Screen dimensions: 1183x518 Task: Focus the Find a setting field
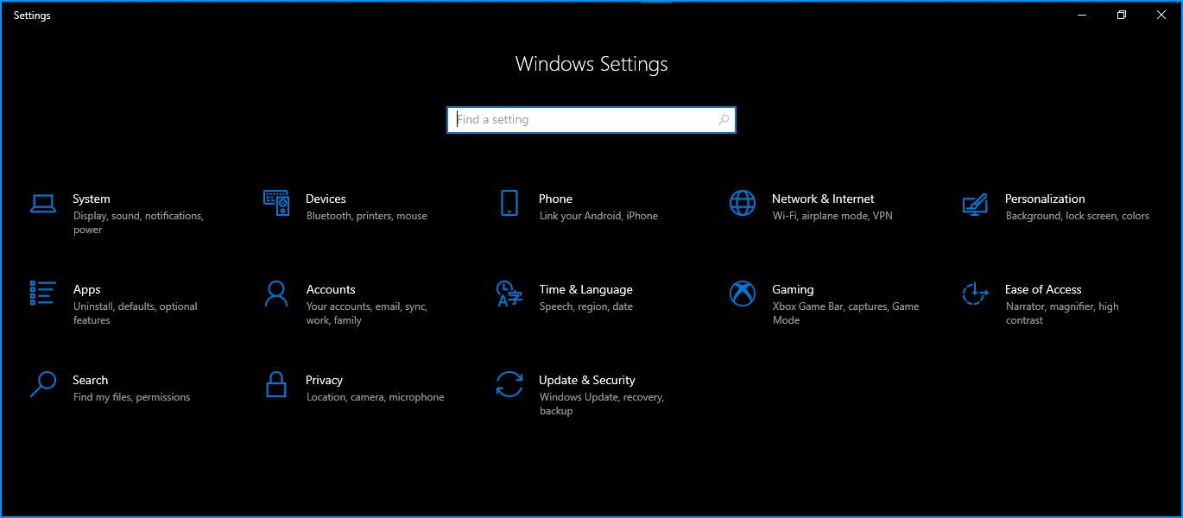pos(591,120)
